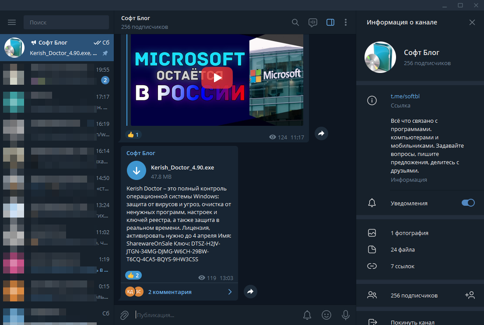This screenshot has height=325, width=484.
Task: Open the chat with time 0:15
Action: (x=57, y=292)
